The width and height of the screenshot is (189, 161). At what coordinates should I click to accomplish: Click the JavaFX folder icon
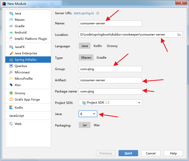pos(11,47)
